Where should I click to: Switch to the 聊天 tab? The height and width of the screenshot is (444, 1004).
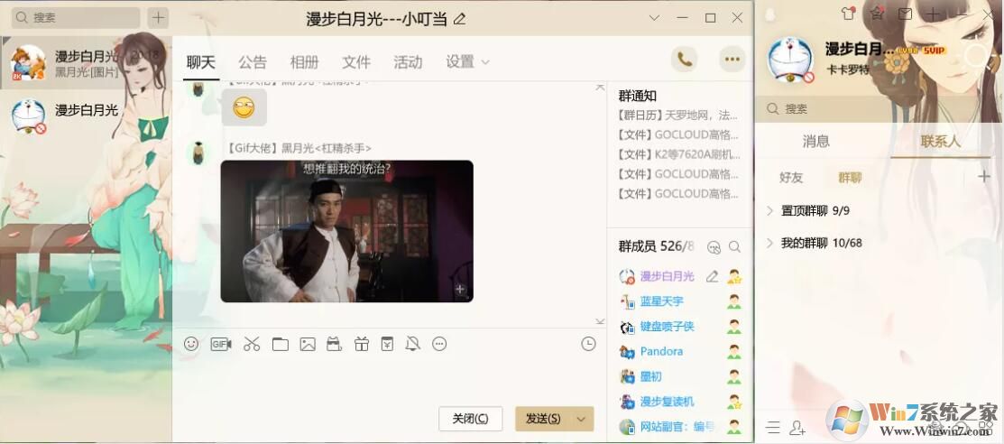(x=201, y=62)
